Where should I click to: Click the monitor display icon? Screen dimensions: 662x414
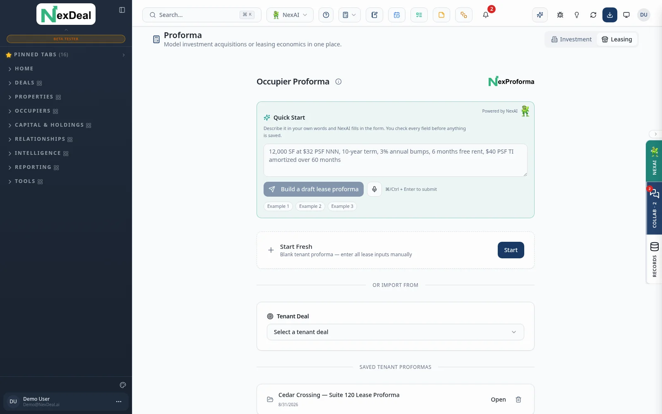[626, 15]
